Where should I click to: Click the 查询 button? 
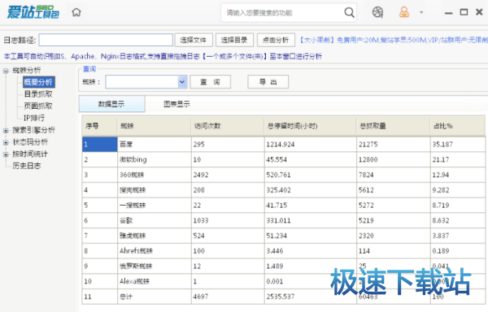pos(210,82)
